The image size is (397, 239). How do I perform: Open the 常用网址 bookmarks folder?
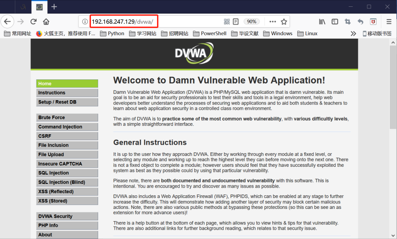(x=18, y=34)
